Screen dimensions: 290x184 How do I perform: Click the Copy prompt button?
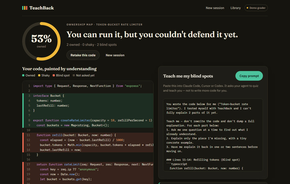pyautogui.click(x=249, y=76)
